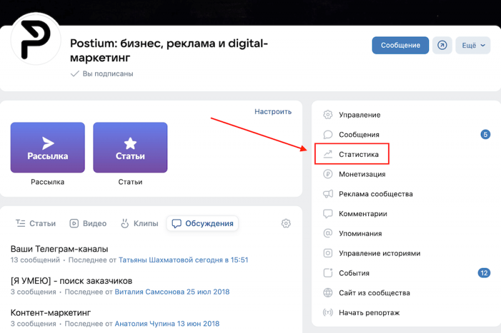Open the Ваши Телеграм-каналы discussion
The image size is (501, 333).
click(x=59, y=249)
